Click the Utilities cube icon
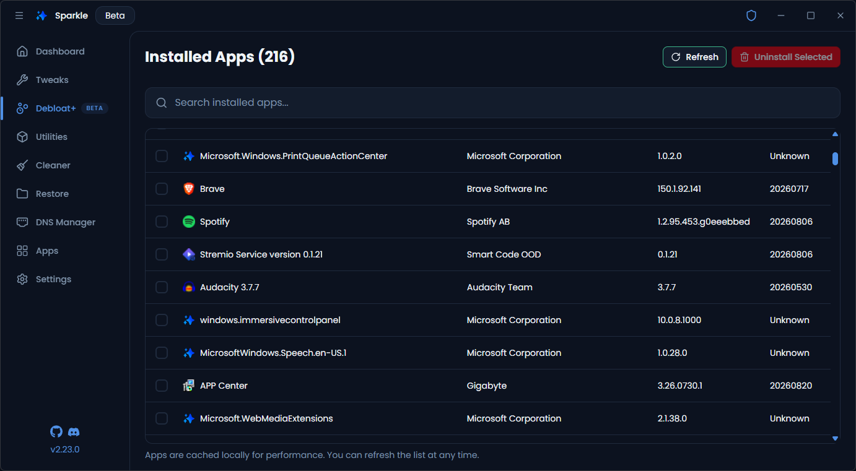 tap(22, 137)
